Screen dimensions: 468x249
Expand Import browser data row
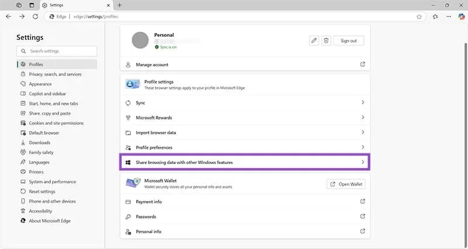pos(245,132)
